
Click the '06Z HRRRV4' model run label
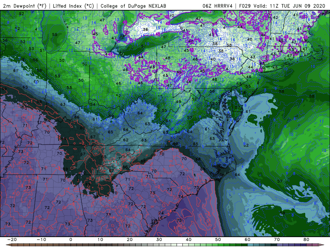click(x=217, y=6)
